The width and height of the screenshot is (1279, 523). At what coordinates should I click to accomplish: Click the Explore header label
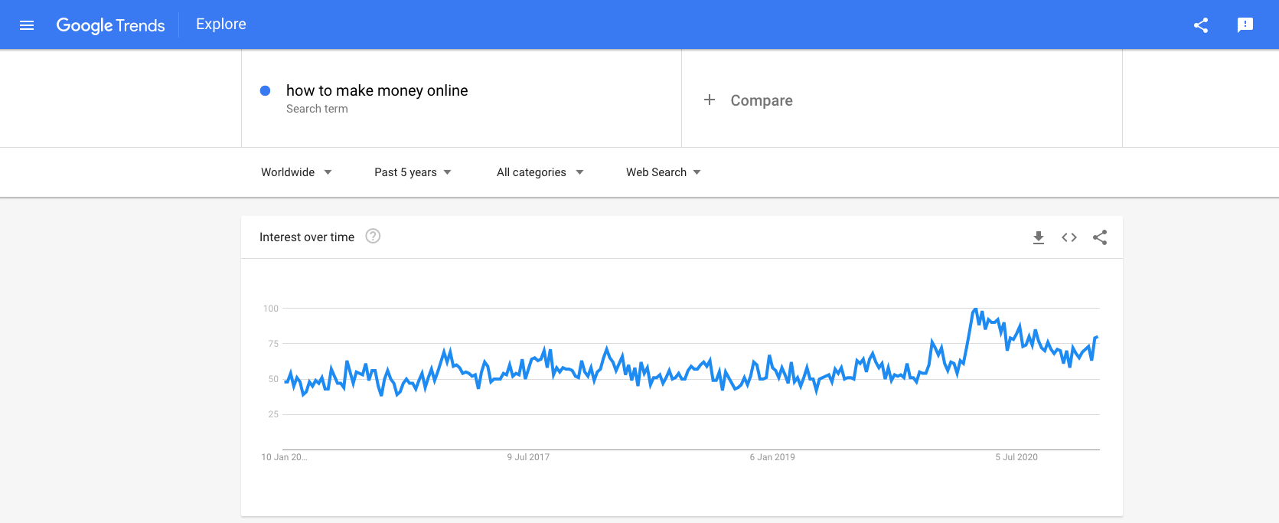coord(221,25)
